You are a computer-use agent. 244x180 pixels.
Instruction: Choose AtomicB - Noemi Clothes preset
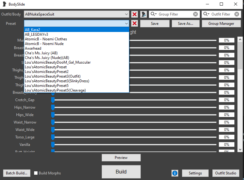77,39
